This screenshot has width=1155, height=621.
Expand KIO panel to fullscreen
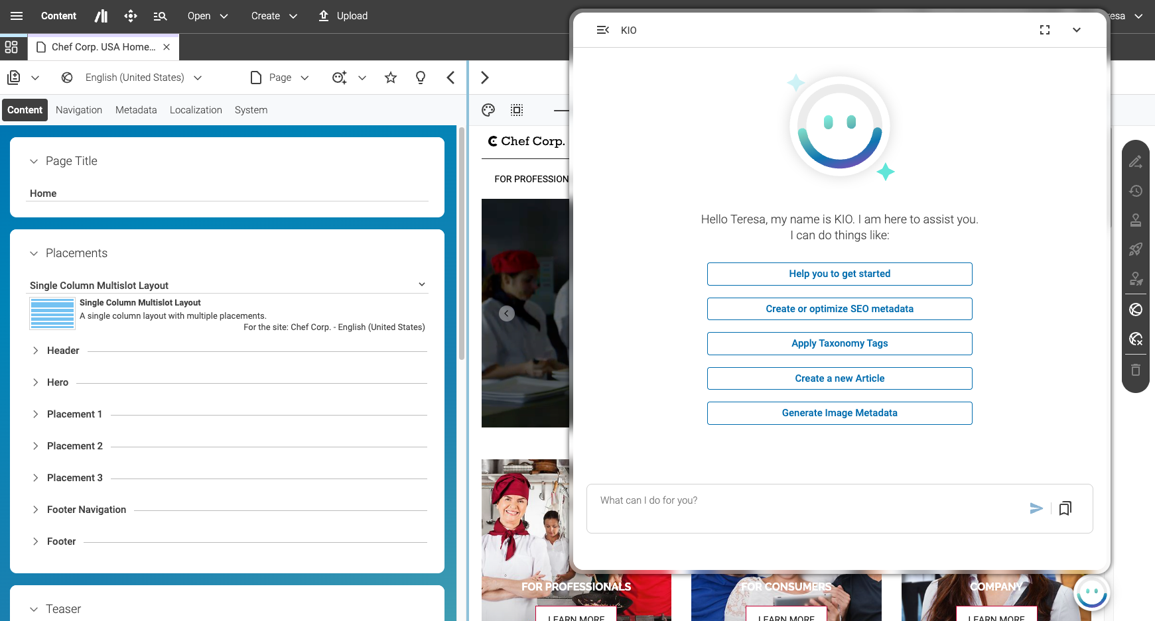(1045, 30)
